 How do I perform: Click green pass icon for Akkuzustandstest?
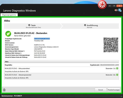pyautogui.click(x=117, y=68)
